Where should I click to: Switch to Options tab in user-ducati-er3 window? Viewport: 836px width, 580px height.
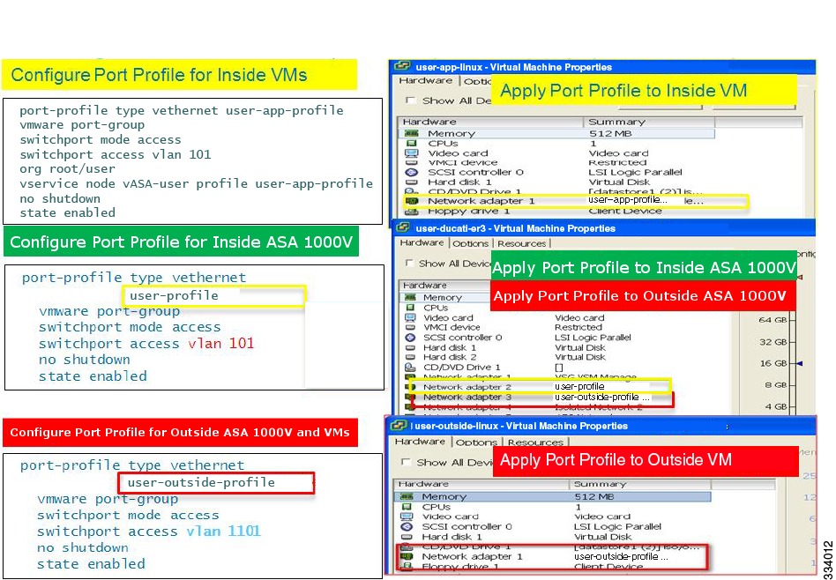click(x=471, y=243)
